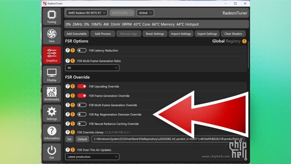Click the Add Executable button
Screen dimensions: 291x164
(x=76, y=34)
